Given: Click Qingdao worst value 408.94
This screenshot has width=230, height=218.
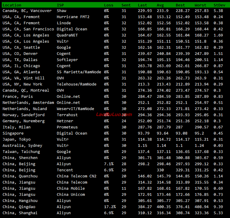Looking at the screenshot, I should (202, 207).
